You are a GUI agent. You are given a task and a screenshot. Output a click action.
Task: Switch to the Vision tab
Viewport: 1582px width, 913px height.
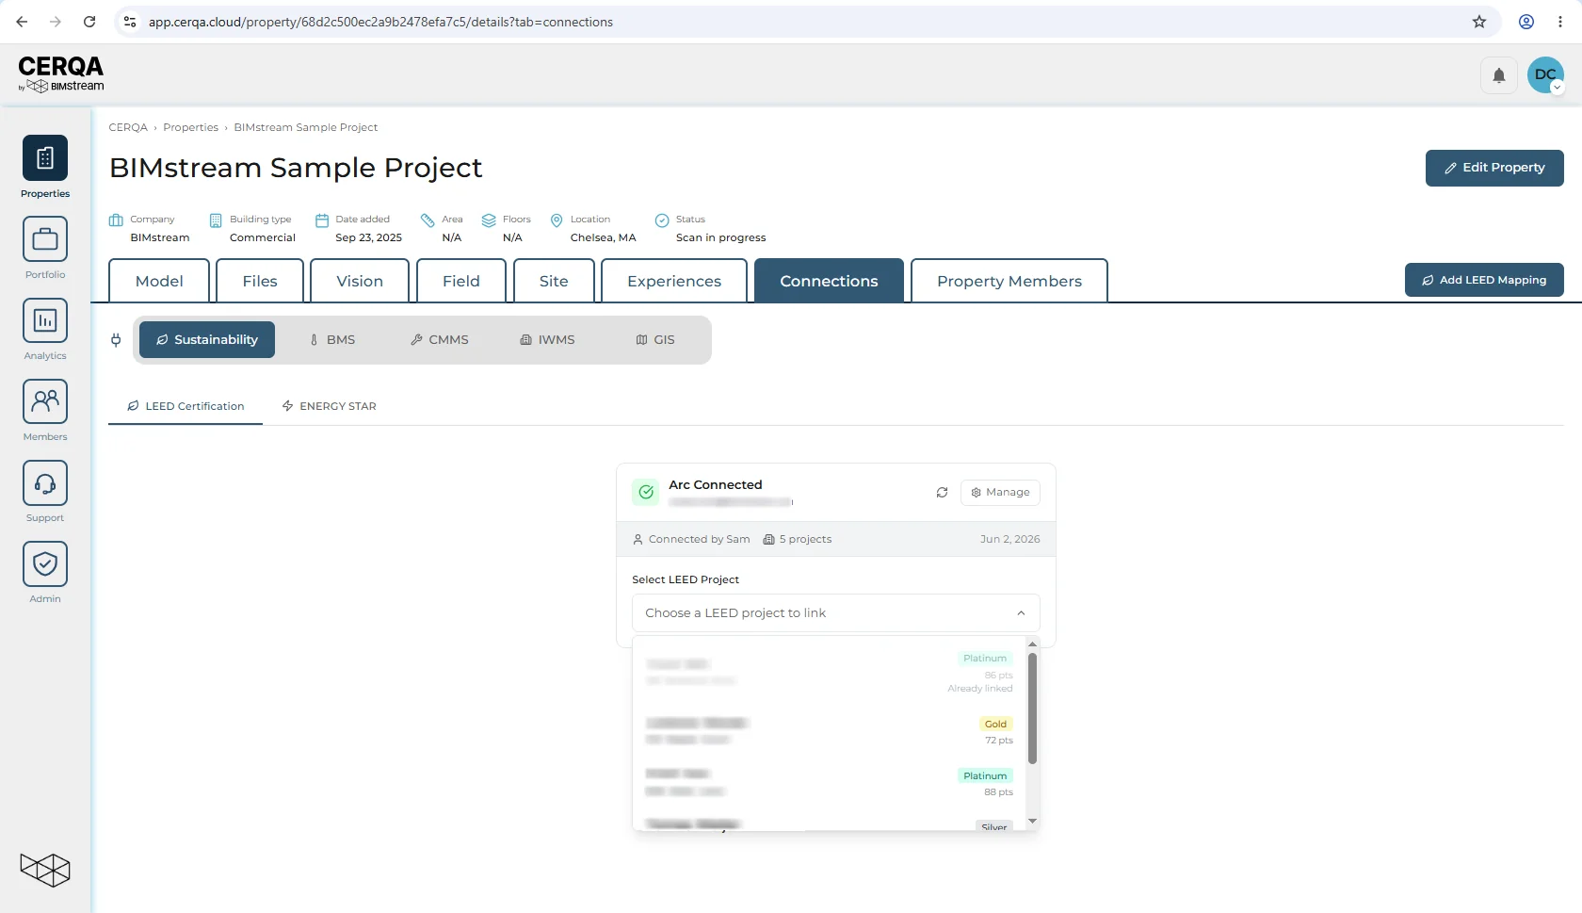click(x=360, y=281)
